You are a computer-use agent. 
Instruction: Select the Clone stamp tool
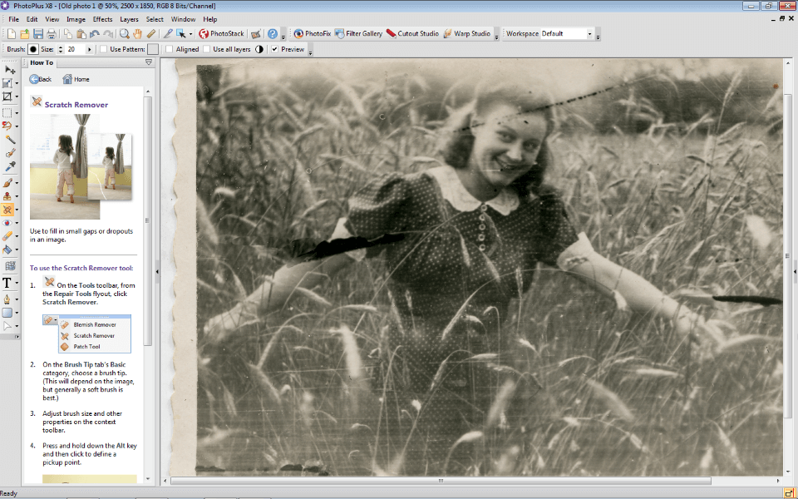pos(7,196)
